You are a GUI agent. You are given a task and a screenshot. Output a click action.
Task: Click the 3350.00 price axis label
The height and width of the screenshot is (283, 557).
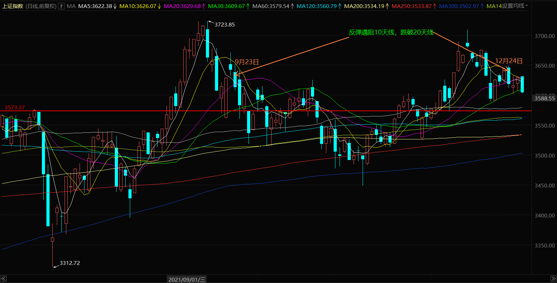(x=545, y=246)
